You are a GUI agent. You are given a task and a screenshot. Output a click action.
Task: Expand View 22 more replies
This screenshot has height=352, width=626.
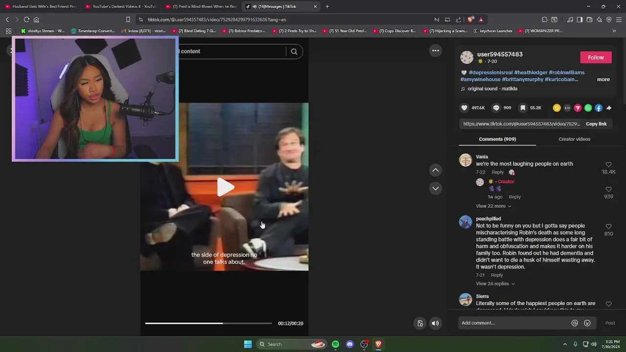click(493, 206)
